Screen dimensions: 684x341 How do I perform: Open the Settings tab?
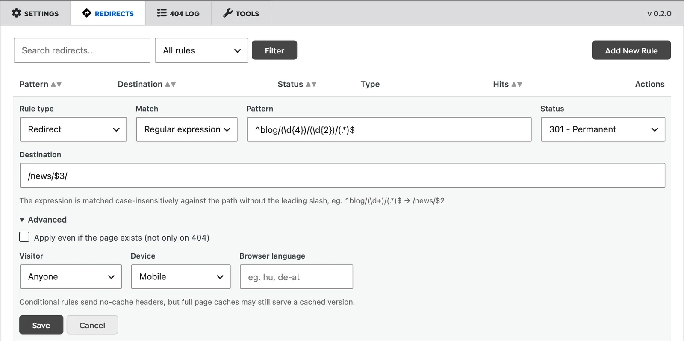pyautogui.click(x=35, y=13)
